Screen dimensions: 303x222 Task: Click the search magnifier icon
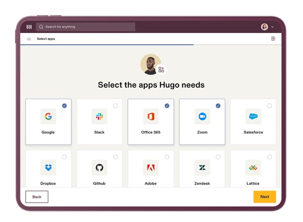[x=41, y=27]
